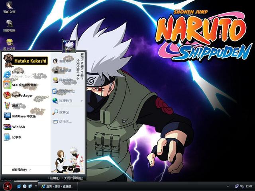
Task: Open WinRAR from the Start menu
Action: tap(14, 127)
